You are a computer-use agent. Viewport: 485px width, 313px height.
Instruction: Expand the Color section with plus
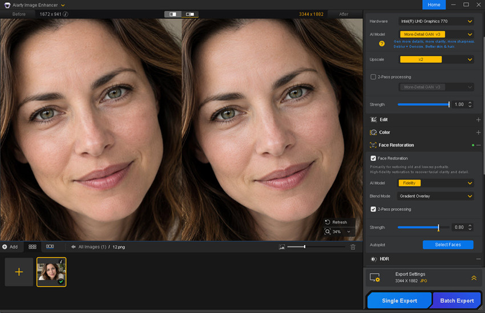click(x=478, y=132)
